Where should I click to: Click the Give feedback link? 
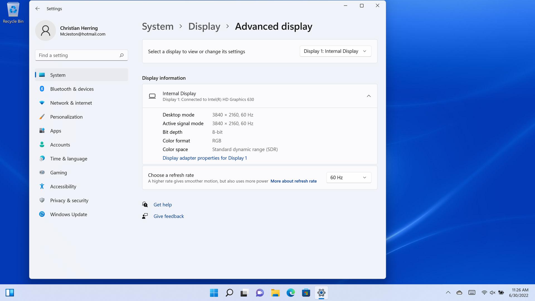coord(169,216)
